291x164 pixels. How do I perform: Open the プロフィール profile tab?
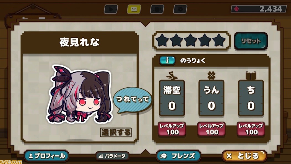(x=46, y=156)
